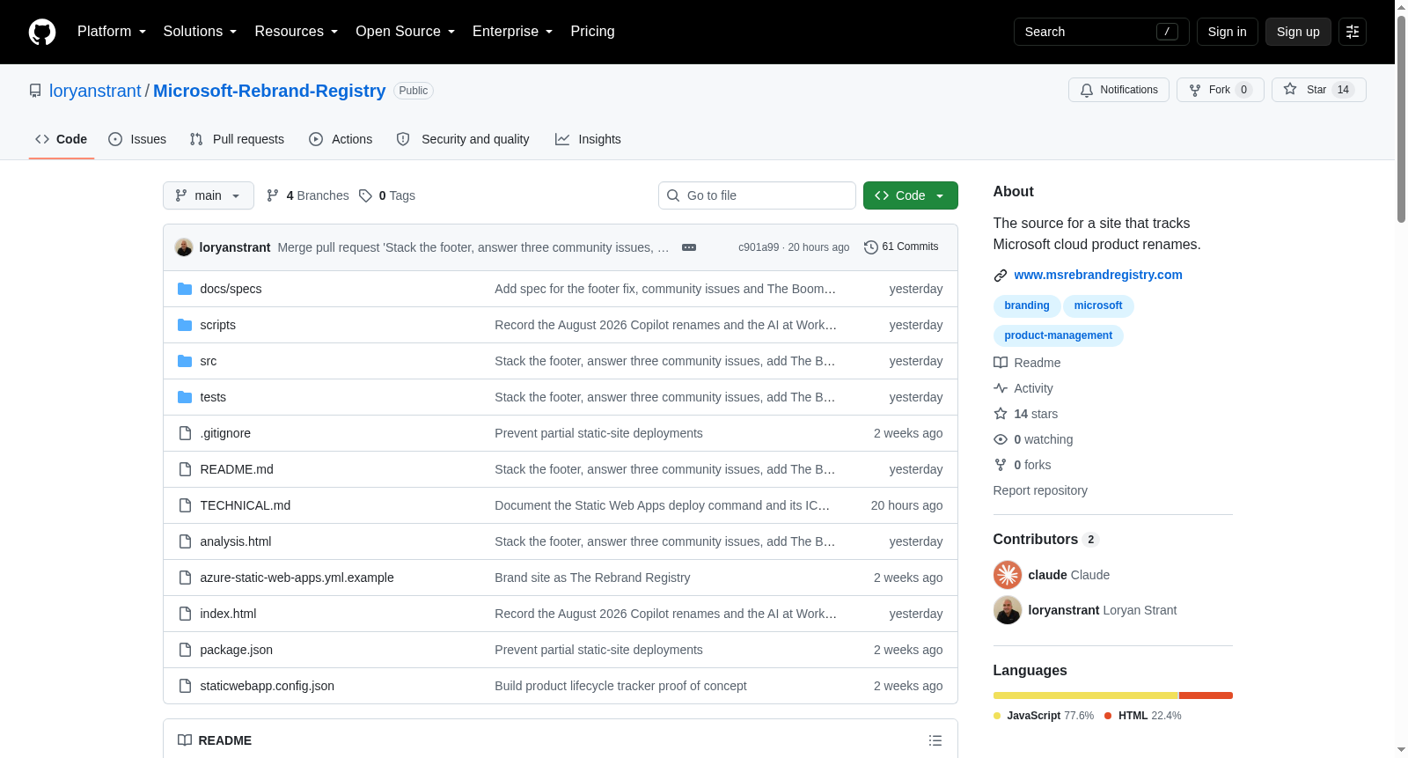
Task: Open the Insights tab
Action: click(588, 139)
